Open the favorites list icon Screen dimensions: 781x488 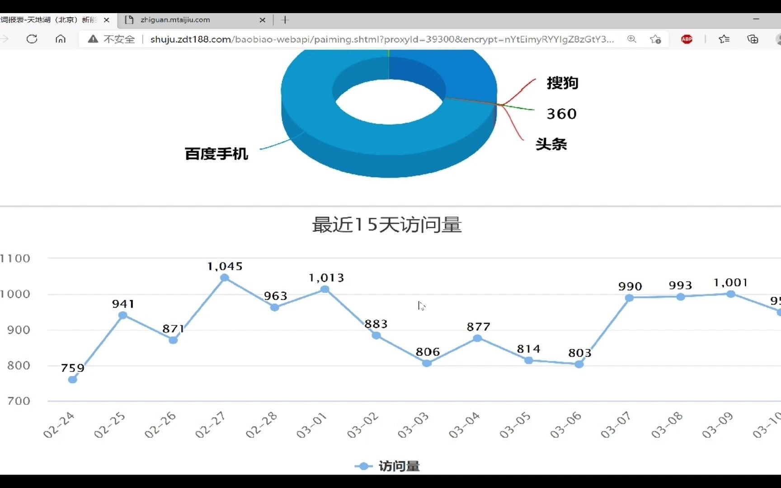point(724,39)
